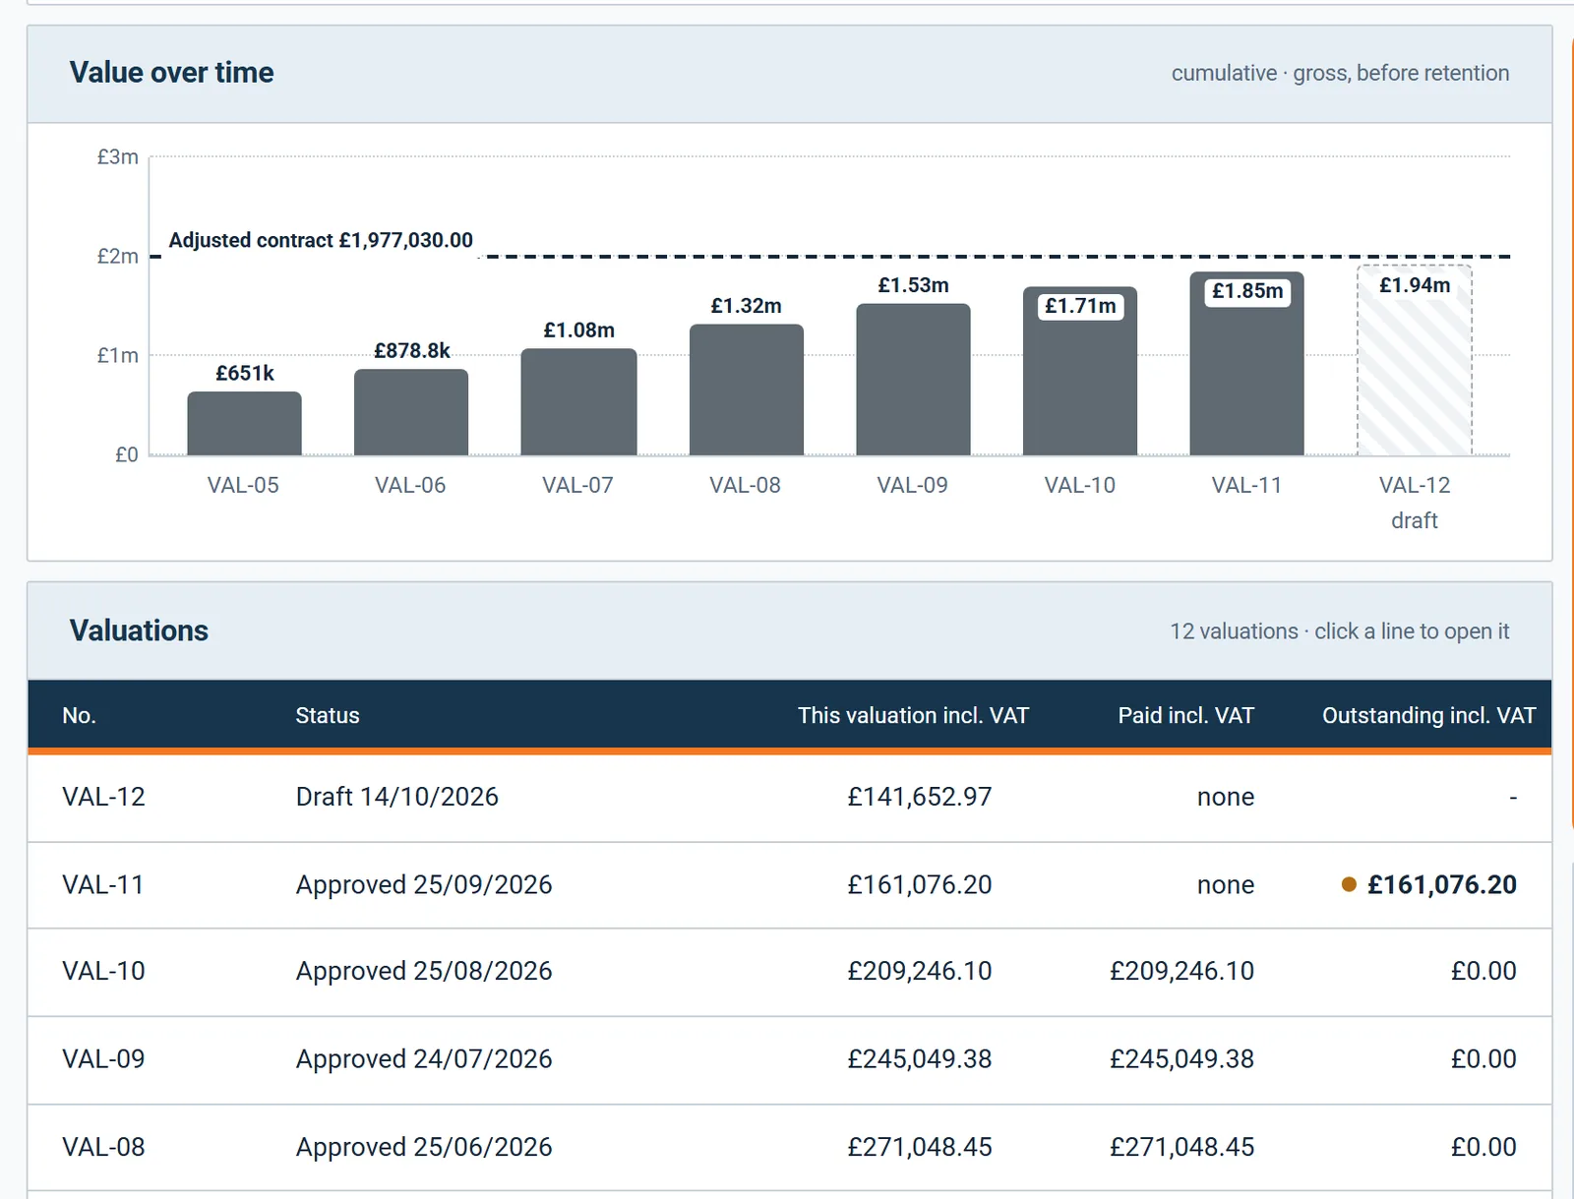Click the hatched VAL-12 draft bar
This screenshot has height=1199, width=1574.
(1415, 360)
